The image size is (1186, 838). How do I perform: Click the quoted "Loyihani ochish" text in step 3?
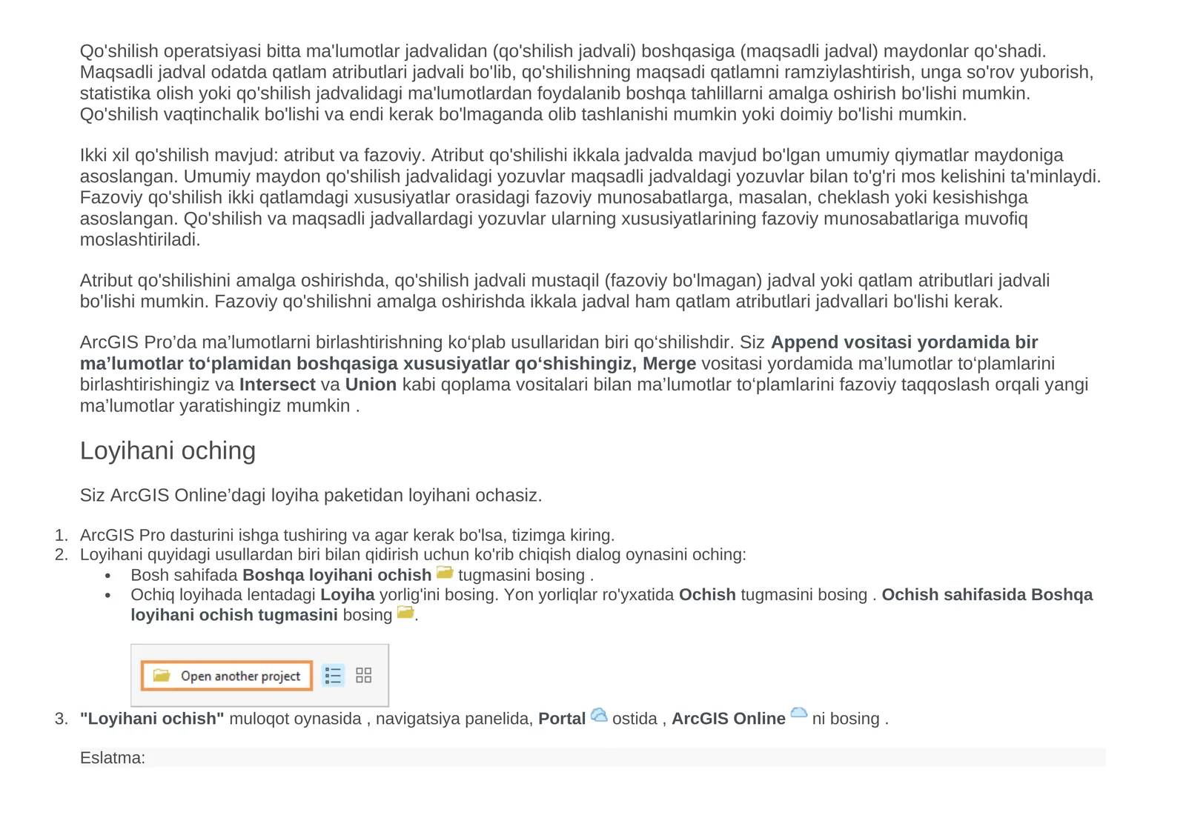tap(152, 719)
